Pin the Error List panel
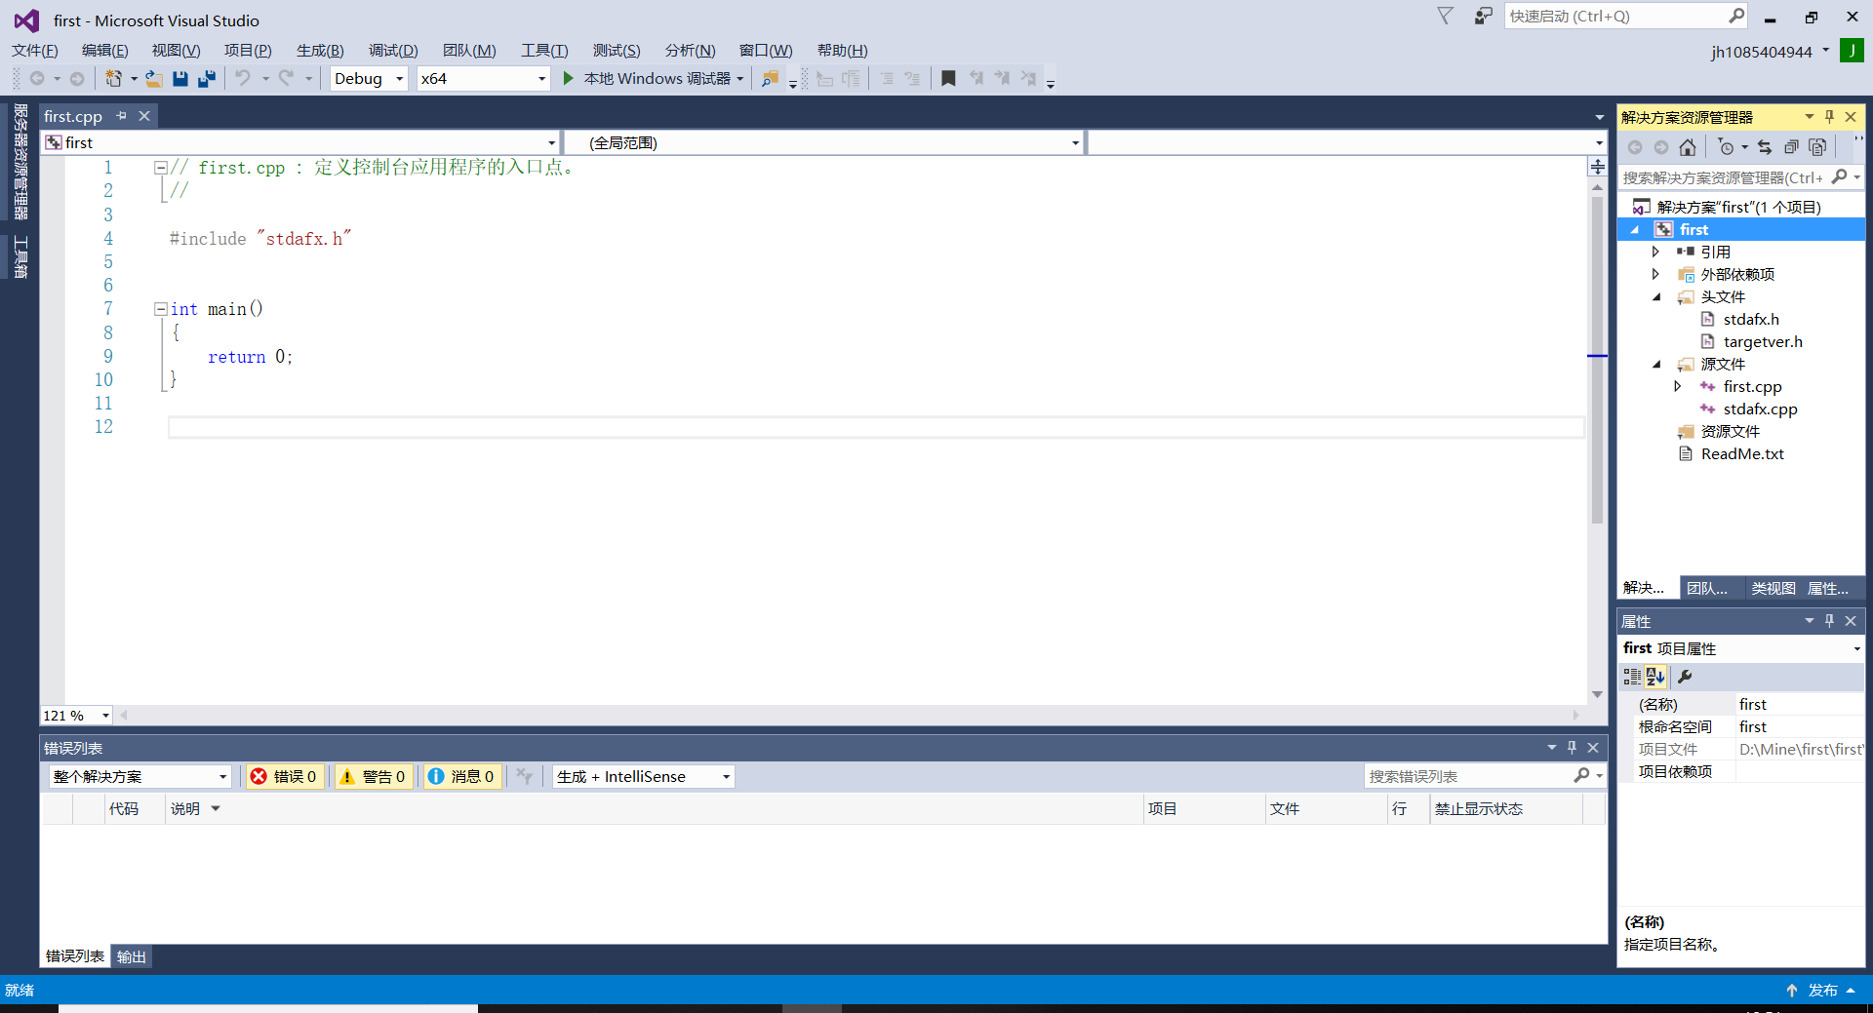 pyautogui.click(x=1572, y=747)
